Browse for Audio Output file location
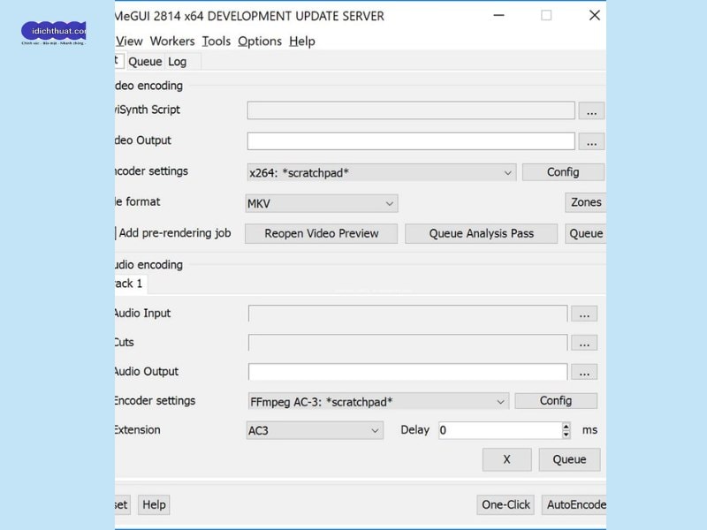 584,372
